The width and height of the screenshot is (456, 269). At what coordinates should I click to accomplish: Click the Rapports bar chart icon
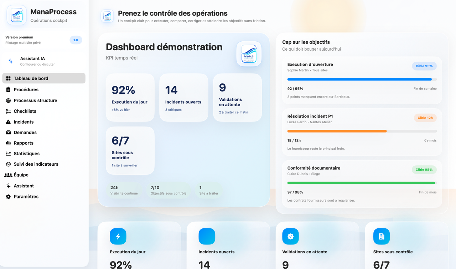click(x=8, y=143)
